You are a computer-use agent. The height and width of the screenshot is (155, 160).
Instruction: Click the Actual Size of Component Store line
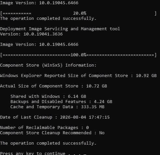click(x=54, y=86)
